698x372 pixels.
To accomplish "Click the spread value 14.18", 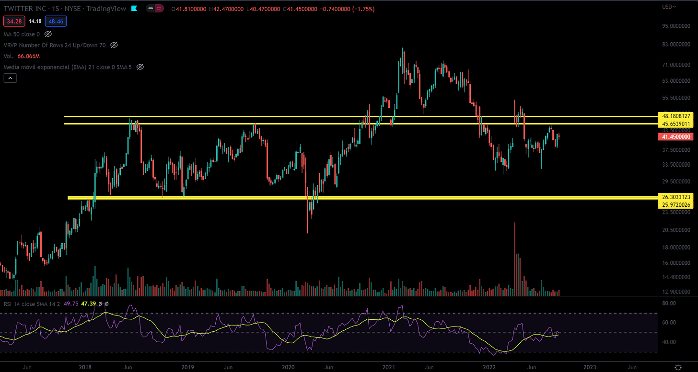I will 35,21.
